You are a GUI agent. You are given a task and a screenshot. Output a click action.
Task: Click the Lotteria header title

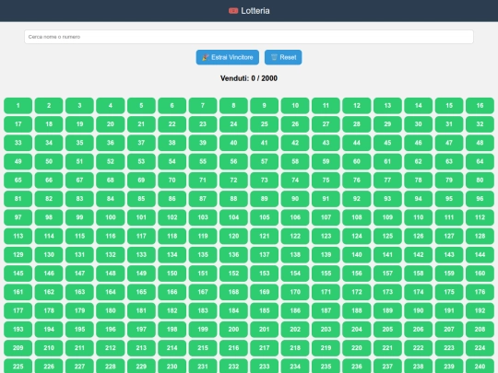tap(255, 11)
